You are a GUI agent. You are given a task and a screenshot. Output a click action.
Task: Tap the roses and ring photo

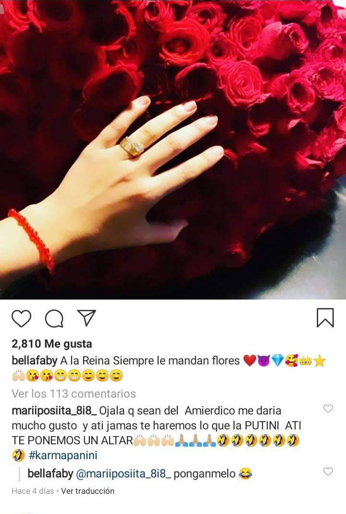(173, 150)
